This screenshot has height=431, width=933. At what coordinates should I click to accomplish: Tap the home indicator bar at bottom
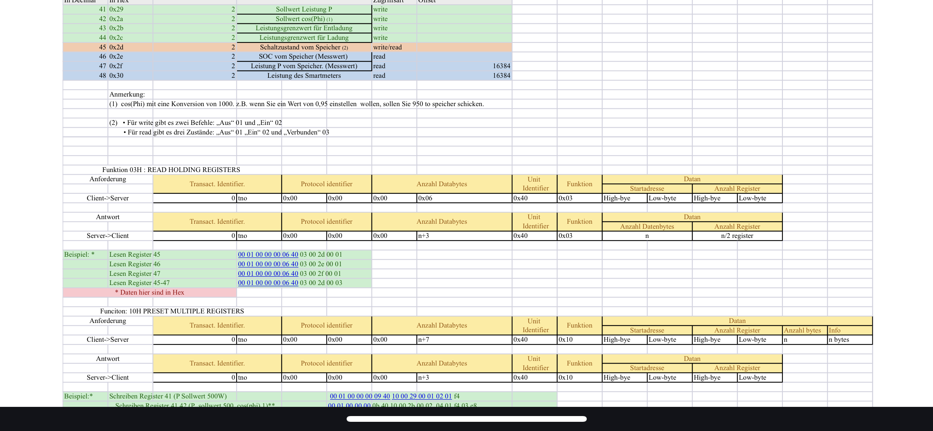tap(466, 419)
